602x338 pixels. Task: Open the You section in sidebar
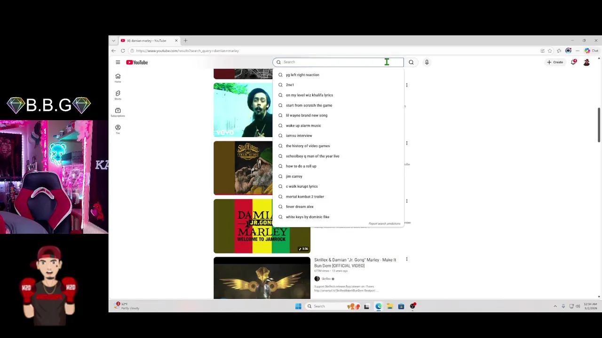(118, 129)
